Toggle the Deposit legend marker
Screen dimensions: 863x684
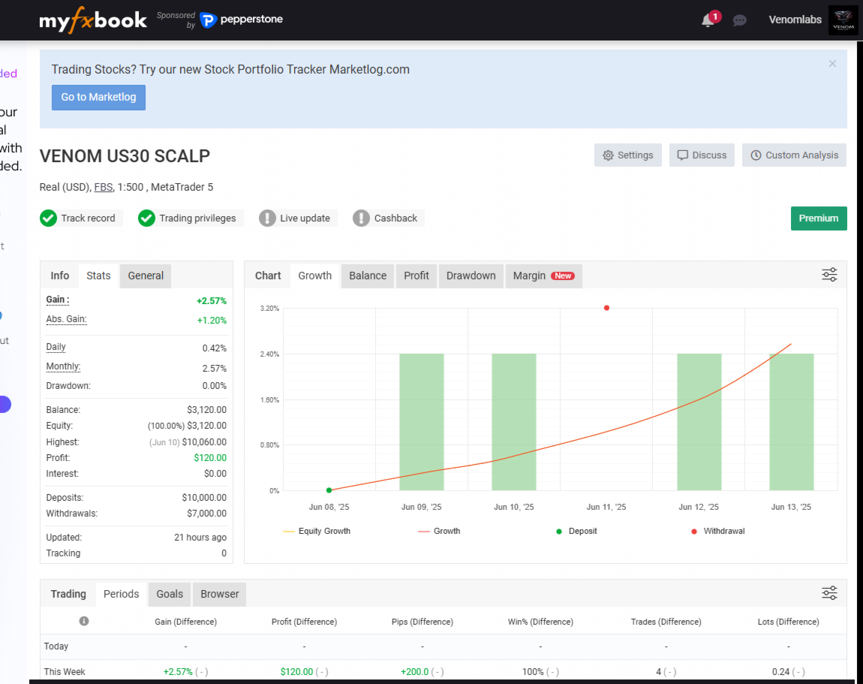pyautogui.click(x=559, y=532)
